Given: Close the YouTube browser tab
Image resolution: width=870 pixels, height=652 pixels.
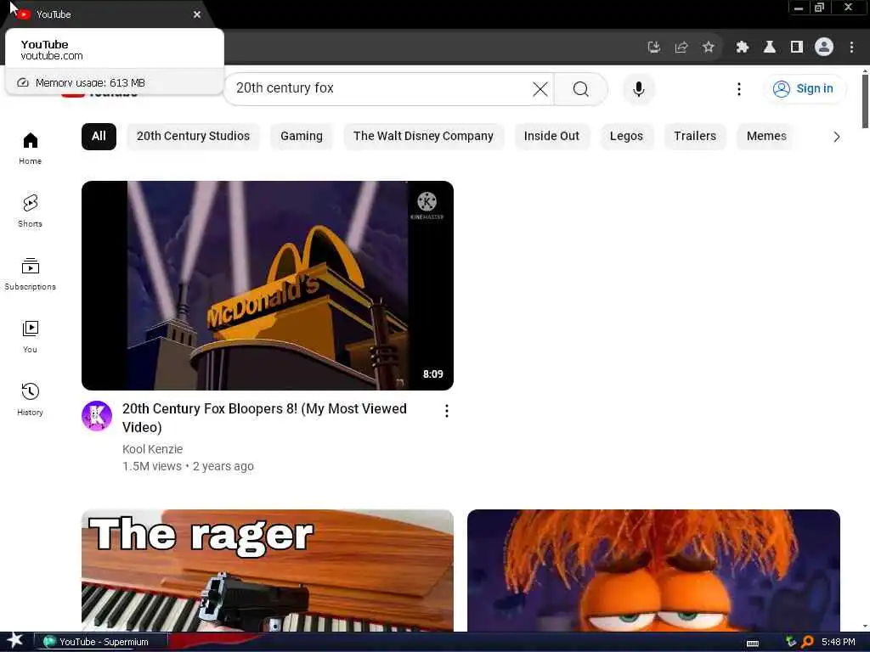Looking at the screenshot, I should pyautogui.click(x=197, y=14).
